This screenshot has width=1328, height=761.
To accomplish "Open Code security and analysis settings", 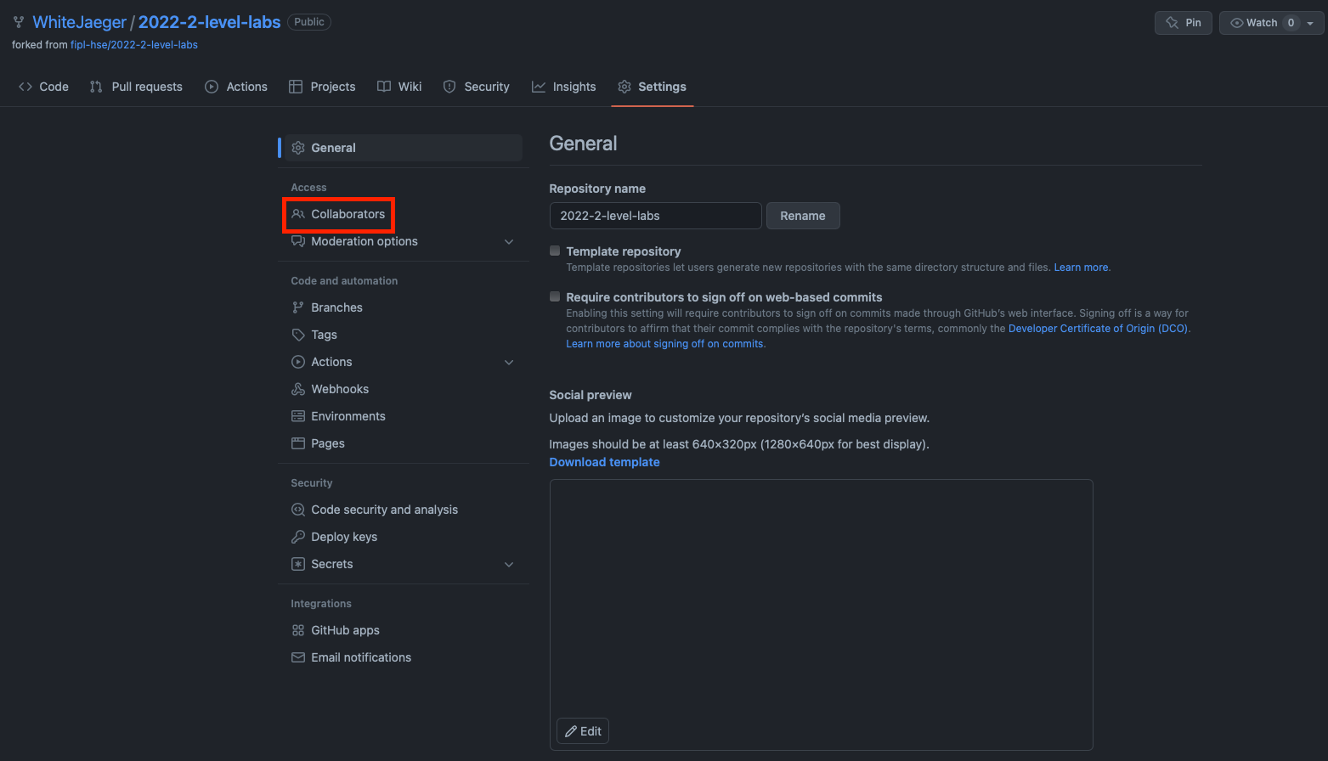I will (384, 509).
